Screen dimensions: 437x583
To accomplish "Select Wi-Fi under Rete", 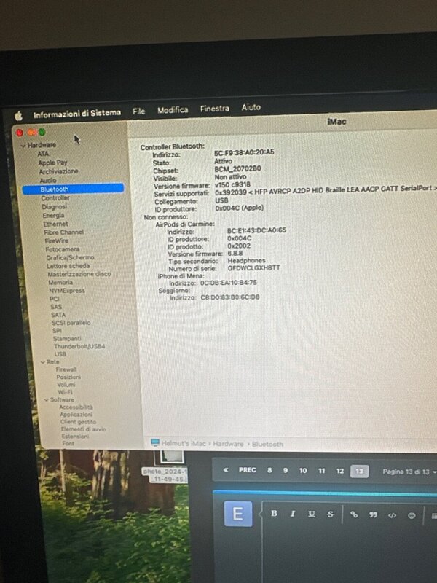I will pyautogui.click(x=65, y=392).
